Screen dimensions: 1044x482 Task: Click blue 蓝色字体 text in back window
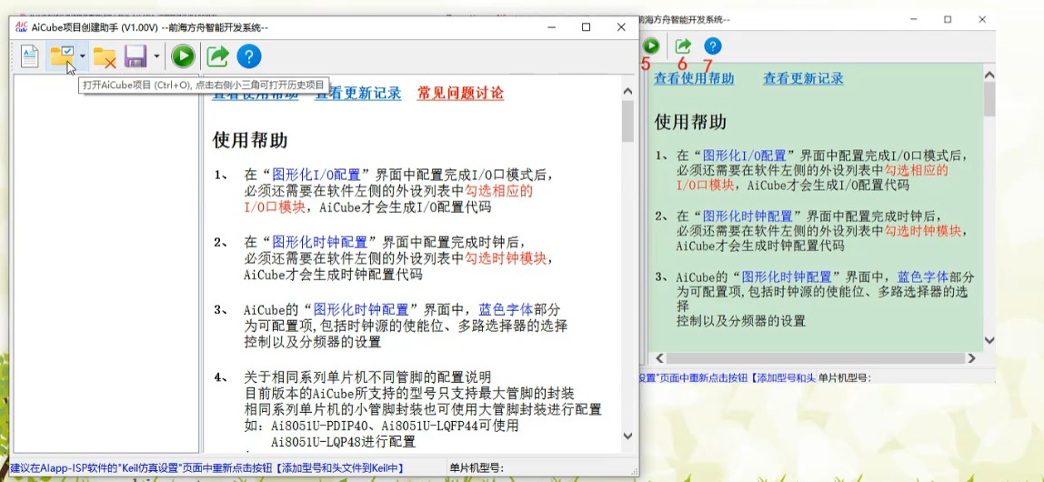pos(923,276)
